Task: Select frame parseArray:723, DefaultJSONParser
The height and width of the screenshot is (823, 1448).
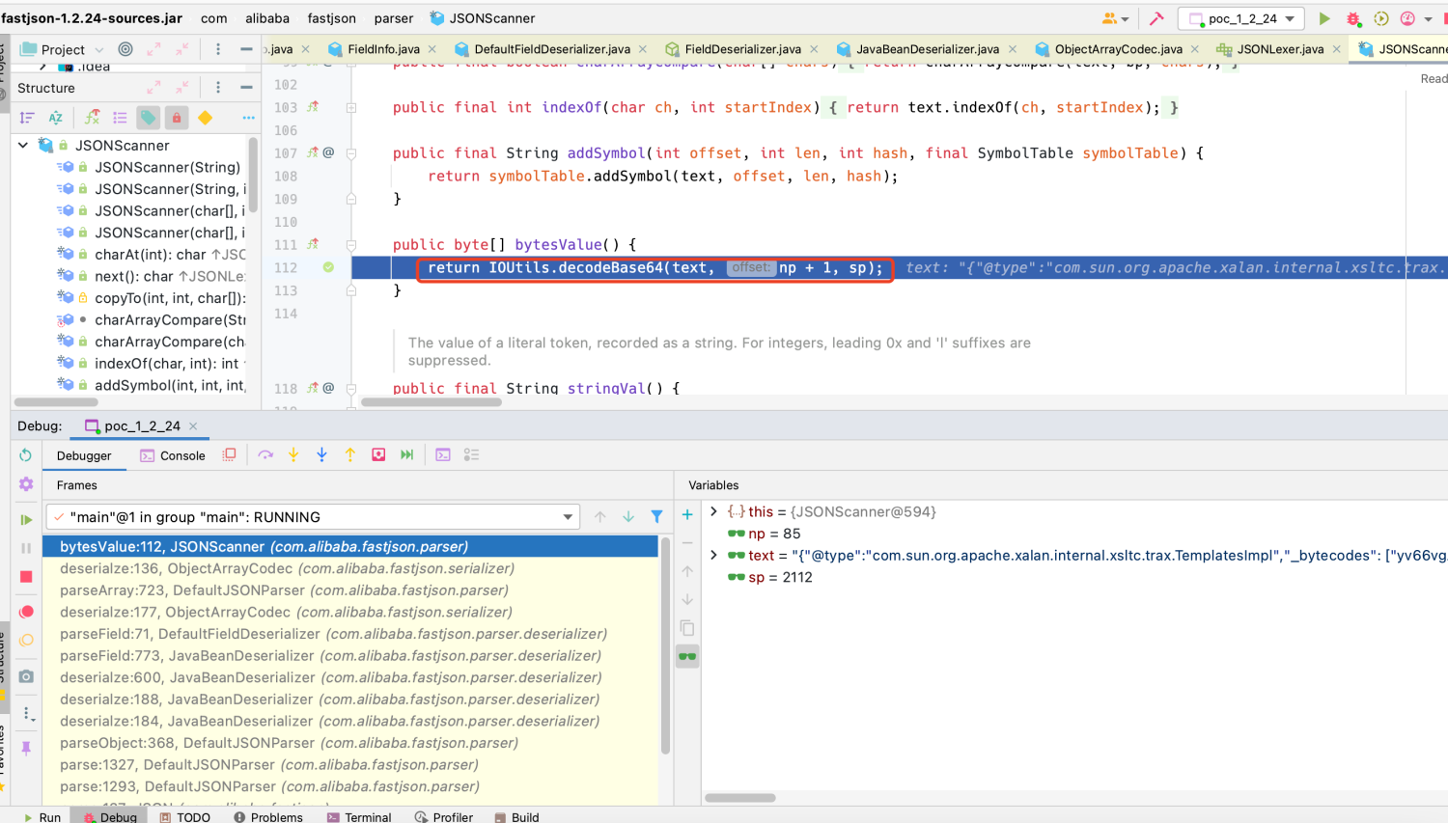Action: coord(351,590)
